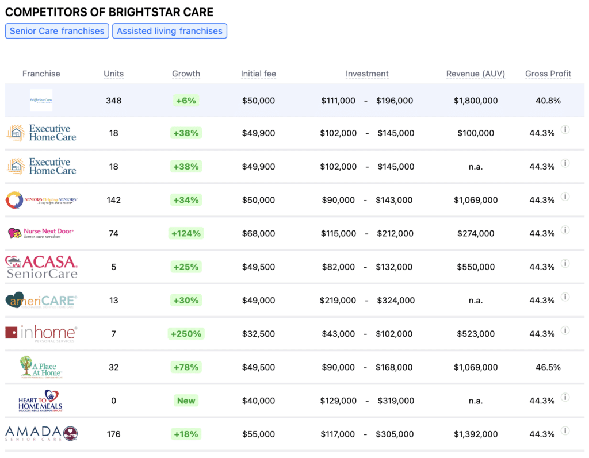This screenshot has width=589, height=458.
Task: Click the $1,800,000 revenue value
Action: 476,101
